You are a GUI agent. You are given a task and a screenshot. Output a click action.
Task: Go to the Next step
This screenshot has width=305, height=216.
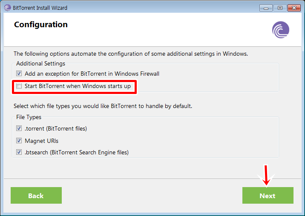(268, 196)
